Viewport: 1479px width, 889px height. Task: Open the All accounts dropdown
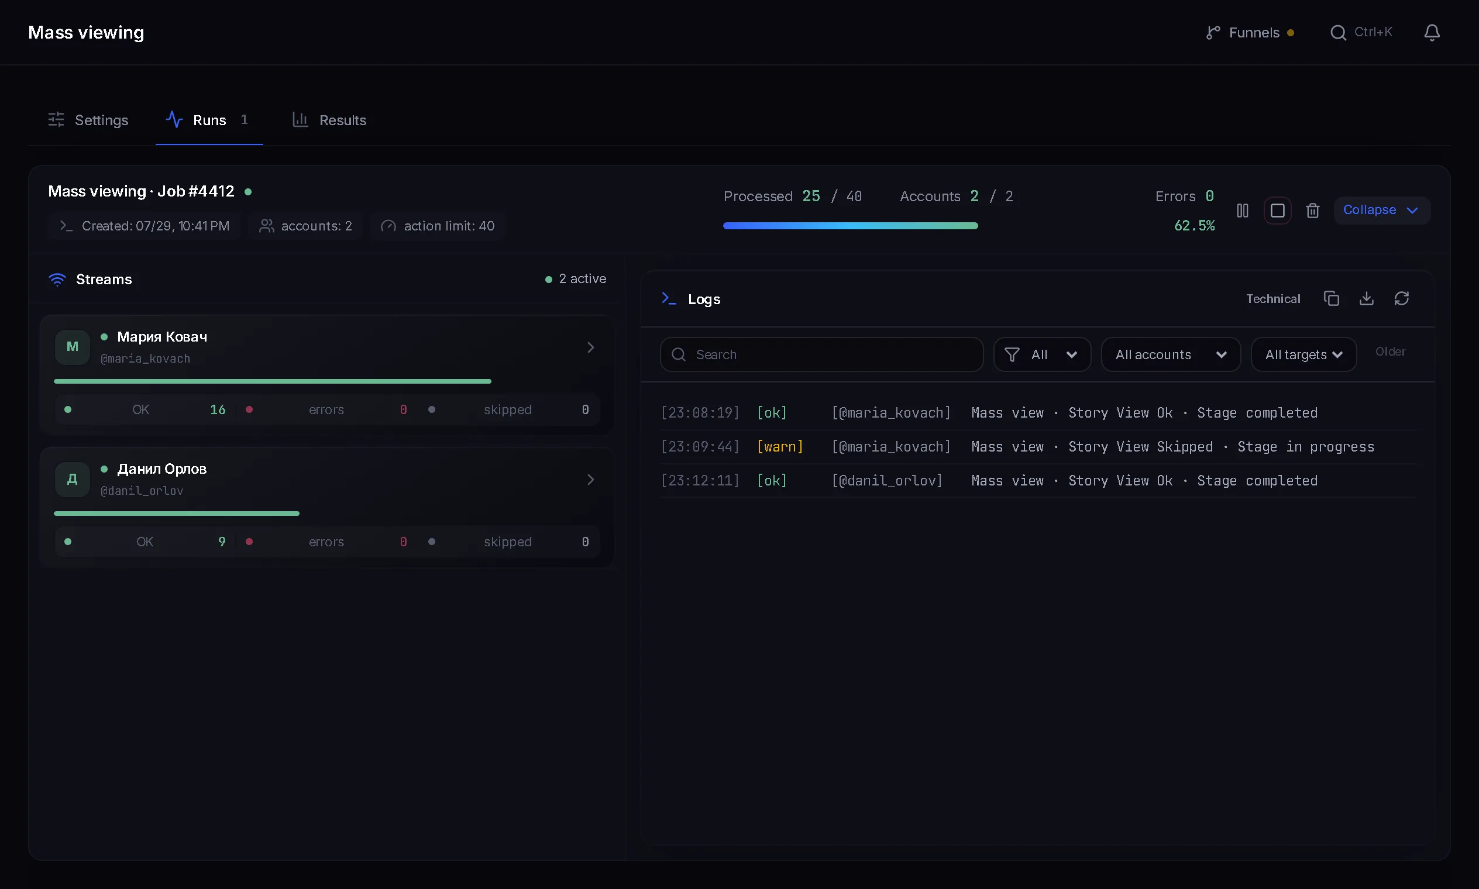pos(1171,354)
